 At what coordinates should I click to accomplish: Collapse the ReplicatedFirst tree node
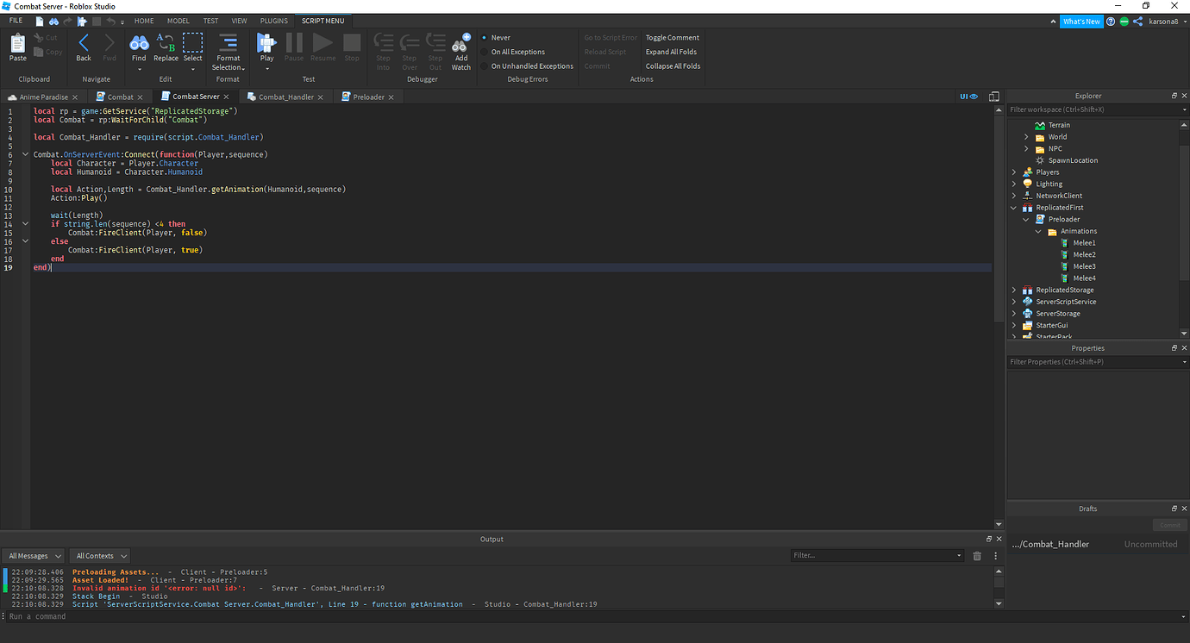[x=1013, y=208]
